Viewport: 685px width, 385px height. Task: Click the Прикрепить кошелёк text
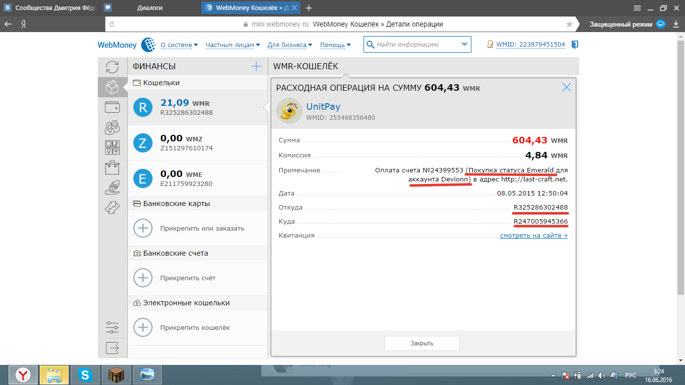(x=195, y=327)
